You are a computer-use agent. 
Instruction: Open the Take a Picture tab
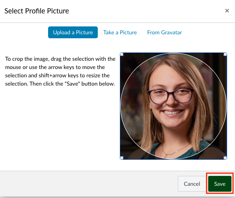click(x=120, y=32)
